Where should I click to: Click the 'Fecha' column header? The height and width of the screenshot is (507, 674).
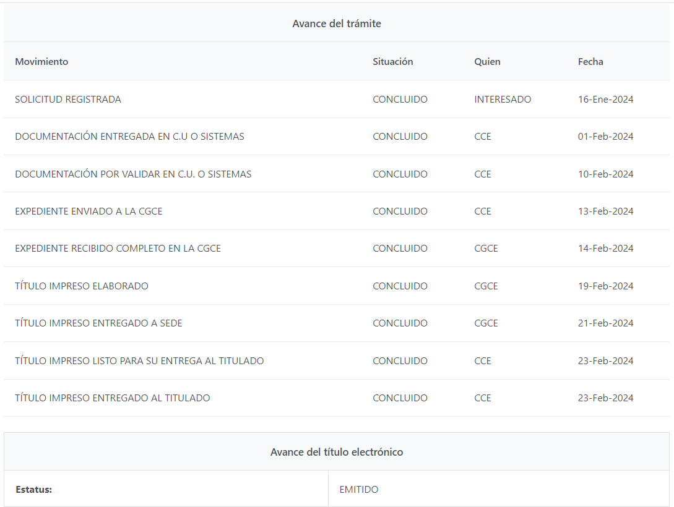pyautogui.click(x=590, y=62)
